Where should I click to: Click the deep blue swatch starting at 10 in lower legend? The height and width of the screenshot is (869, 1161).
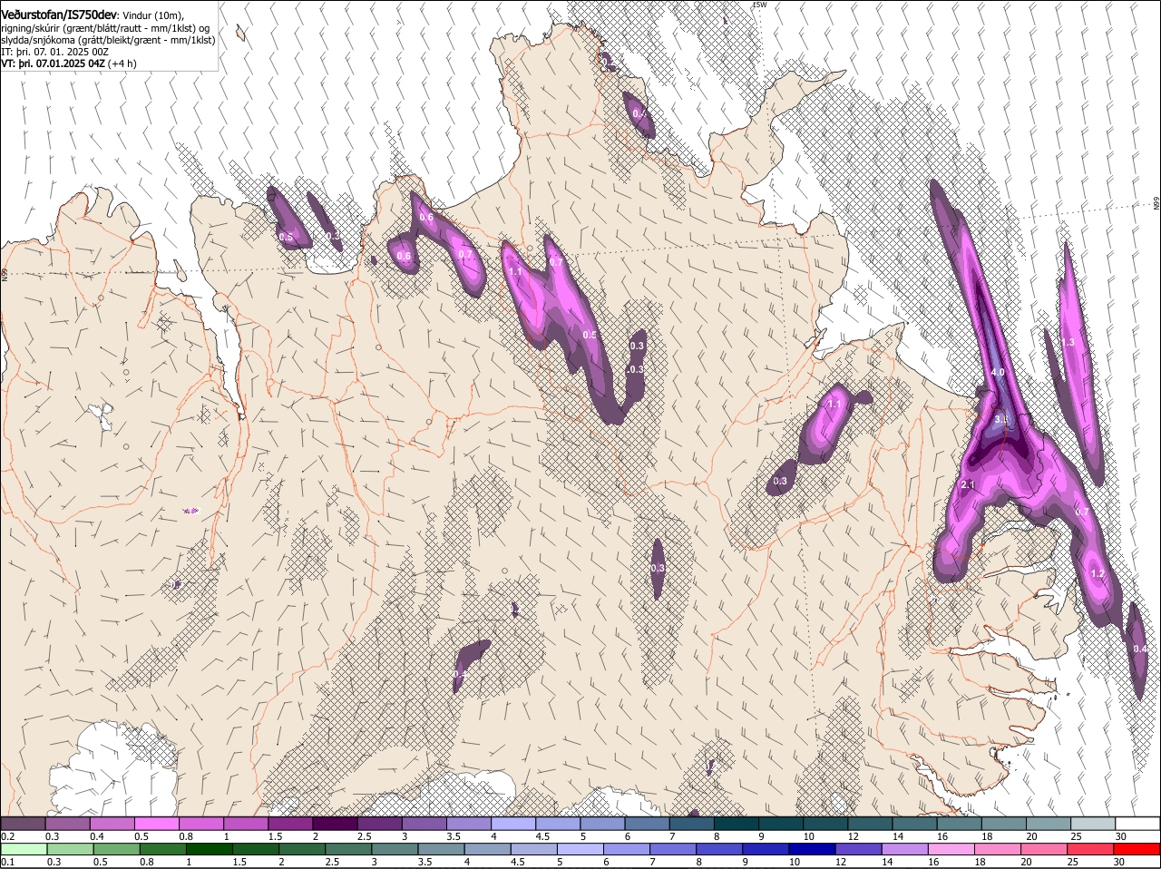(812, 850)
